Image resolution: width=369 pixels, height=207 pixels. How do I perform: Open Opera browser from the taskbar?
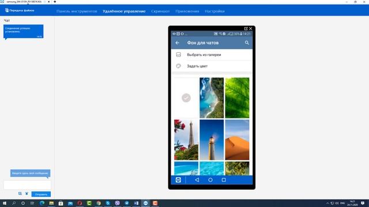(x=80, y=203)
